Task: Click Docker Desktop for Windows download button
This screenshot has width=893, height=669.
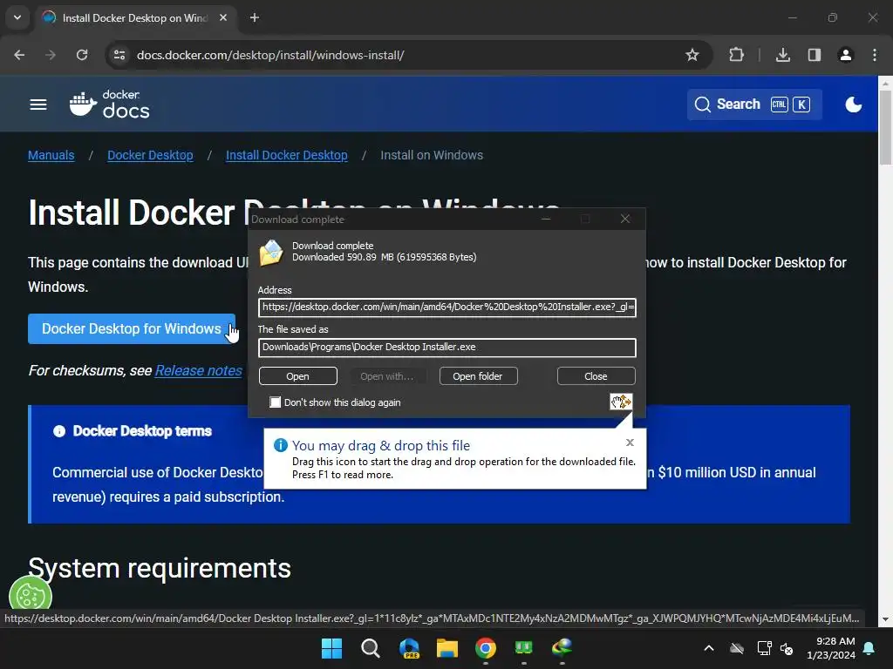Action: pos(132,328)
